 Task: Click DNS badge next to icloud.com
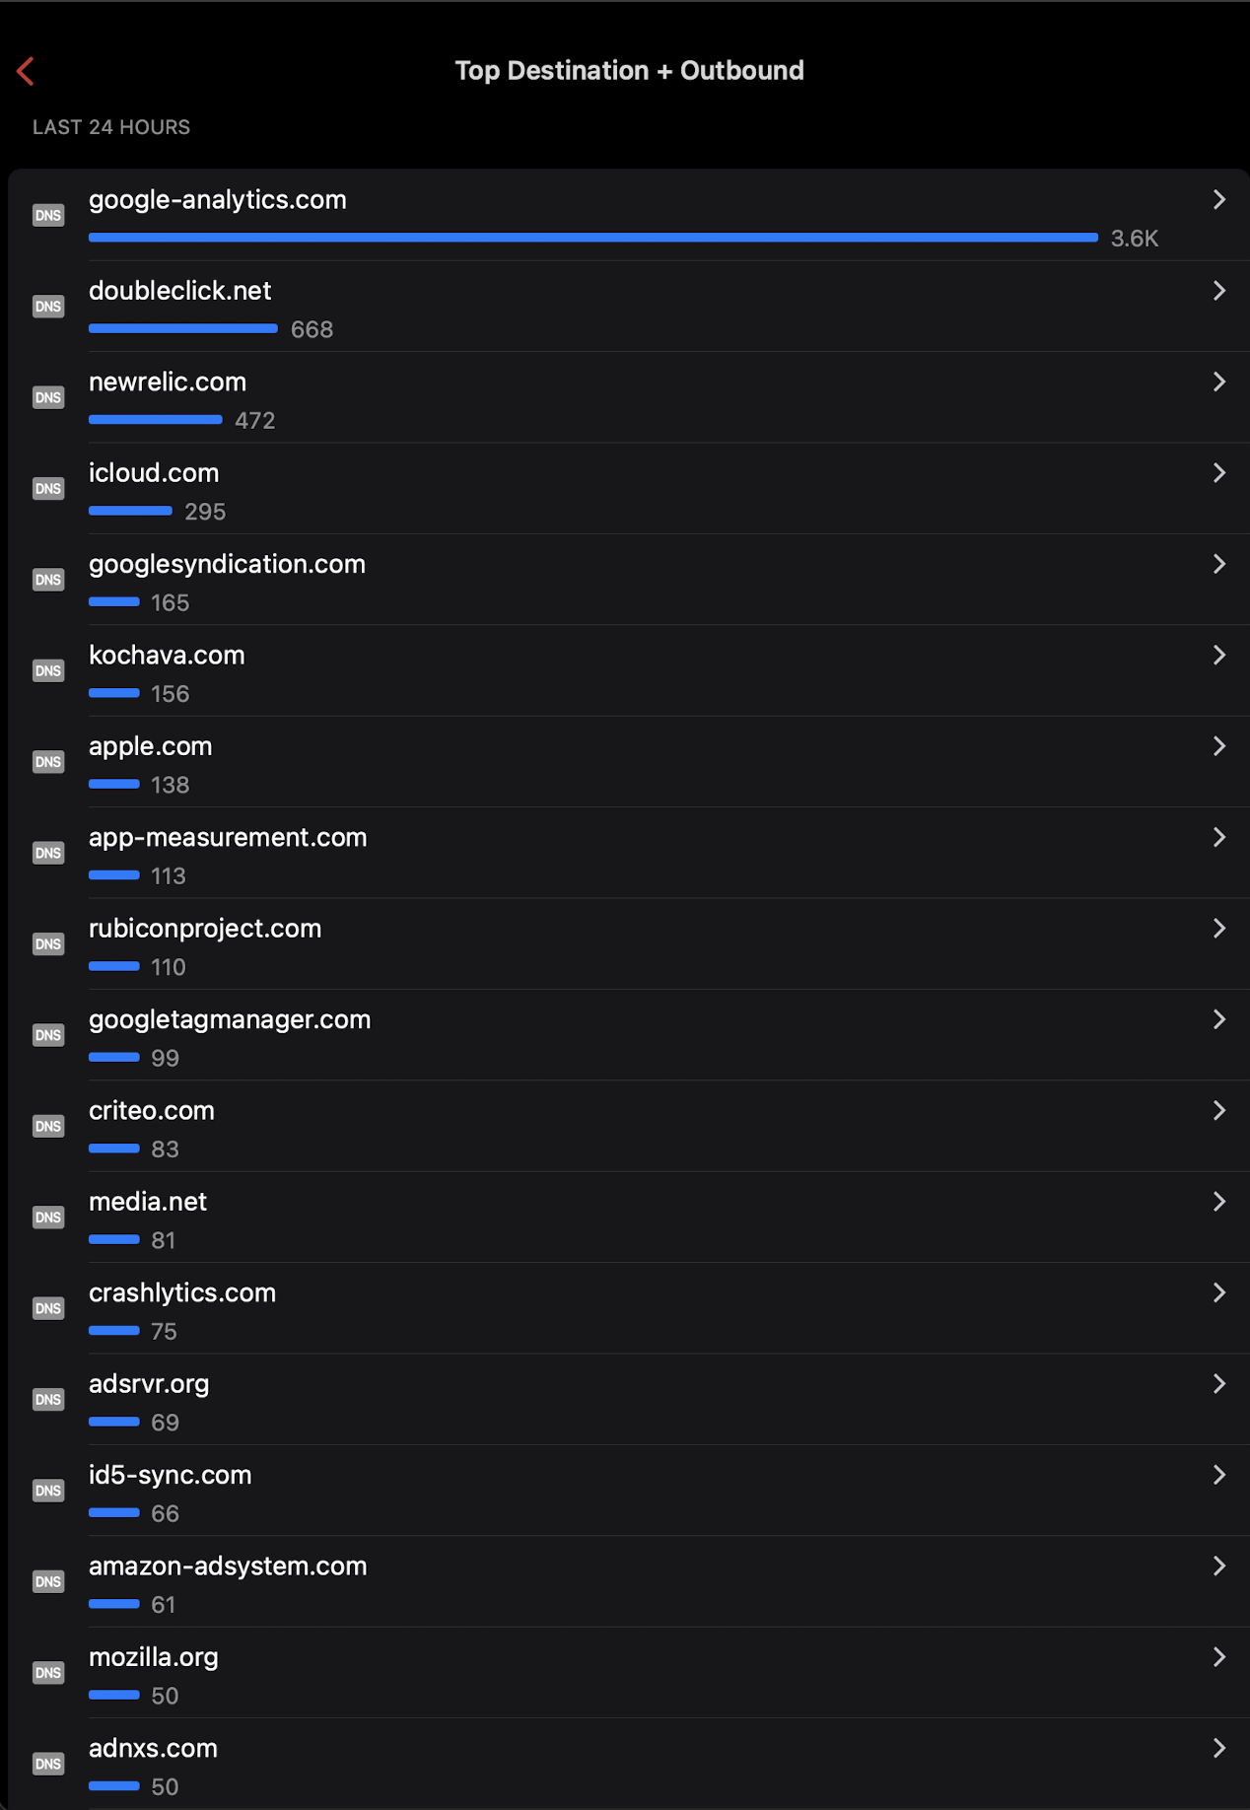pyautogui.click(x=48, y=489)
